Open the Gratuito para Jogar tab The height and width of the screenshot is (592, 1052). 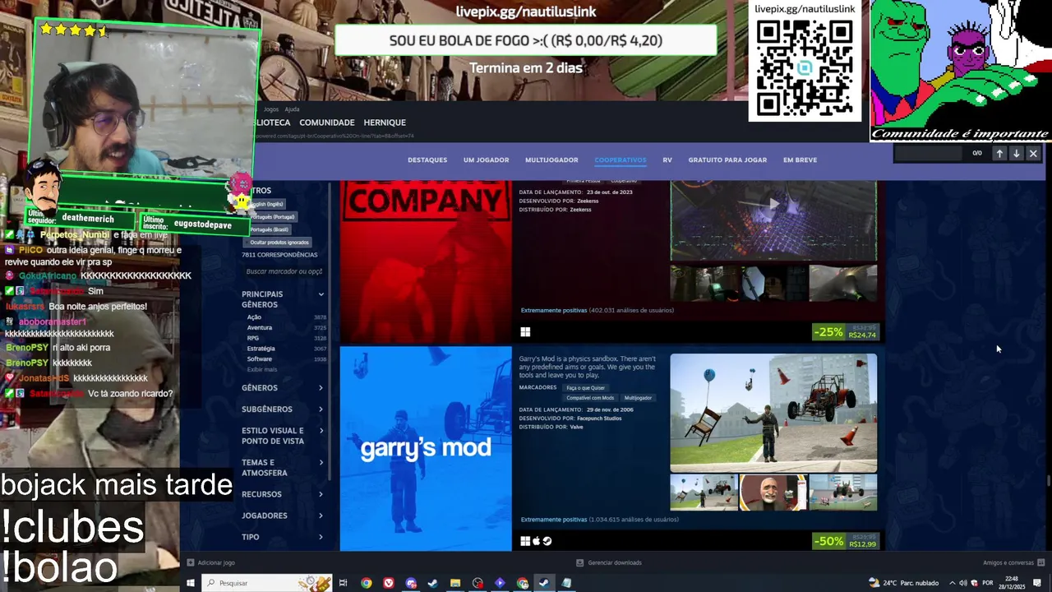[x=727, y=160]
